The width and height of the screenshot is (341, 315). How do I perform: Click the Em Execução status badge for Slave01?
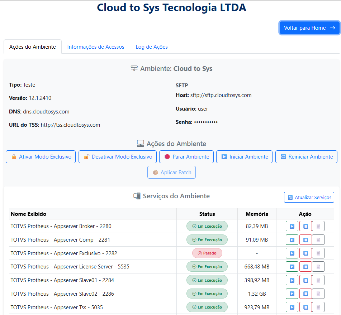(207, 280)
